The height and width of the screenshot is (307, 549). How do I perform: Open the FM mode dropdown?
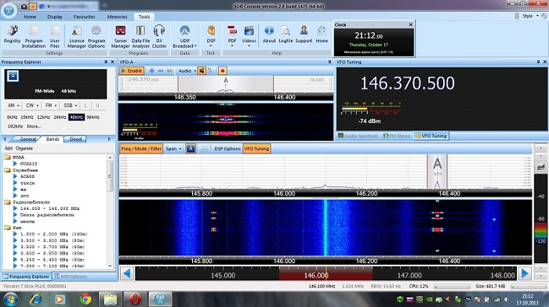(51, 105)
